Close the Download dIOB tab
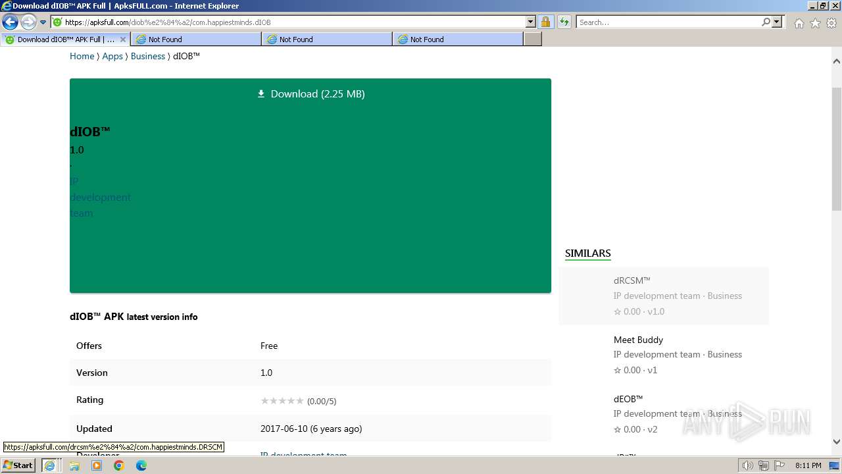 coord(122,39)
